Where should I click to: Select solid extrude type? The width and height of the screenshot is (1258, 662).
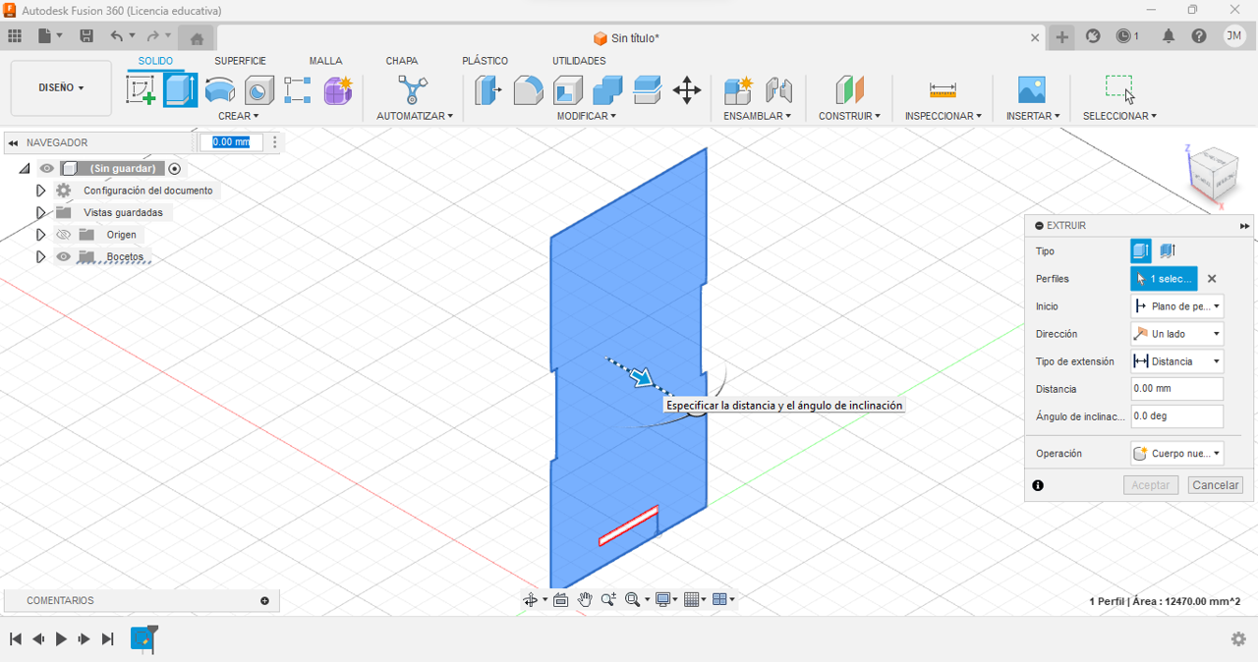click(1140, 251)
